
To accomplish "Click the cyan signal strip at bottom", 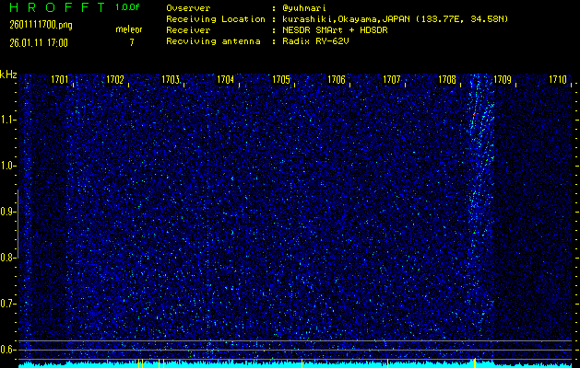I will point(290,364).
